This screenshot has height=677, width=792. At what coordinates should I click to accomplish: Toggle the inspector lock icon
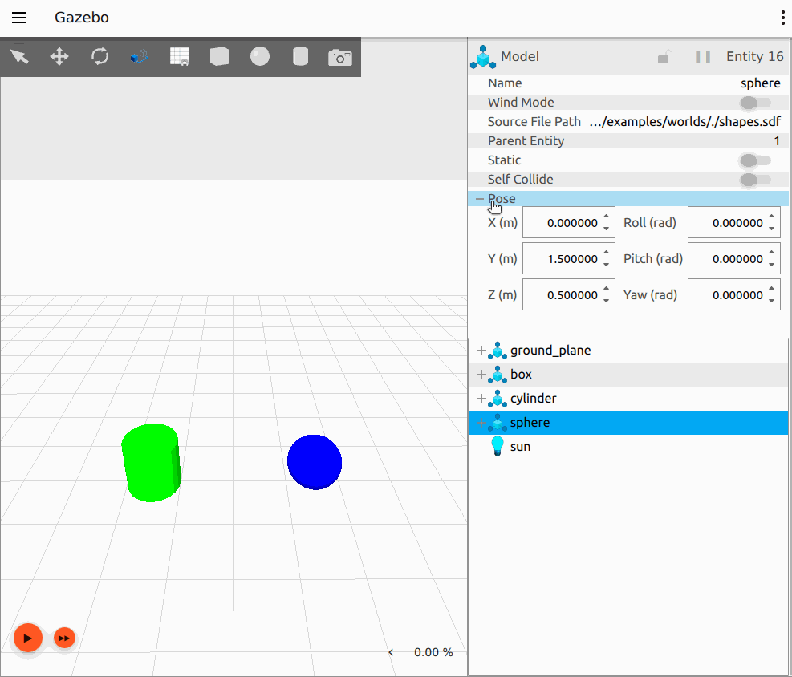pyautogui.click(x=664, y=57)
